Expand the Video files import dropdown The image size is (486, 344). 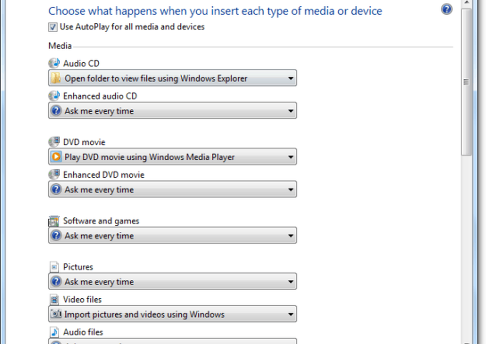coord(173,314)
